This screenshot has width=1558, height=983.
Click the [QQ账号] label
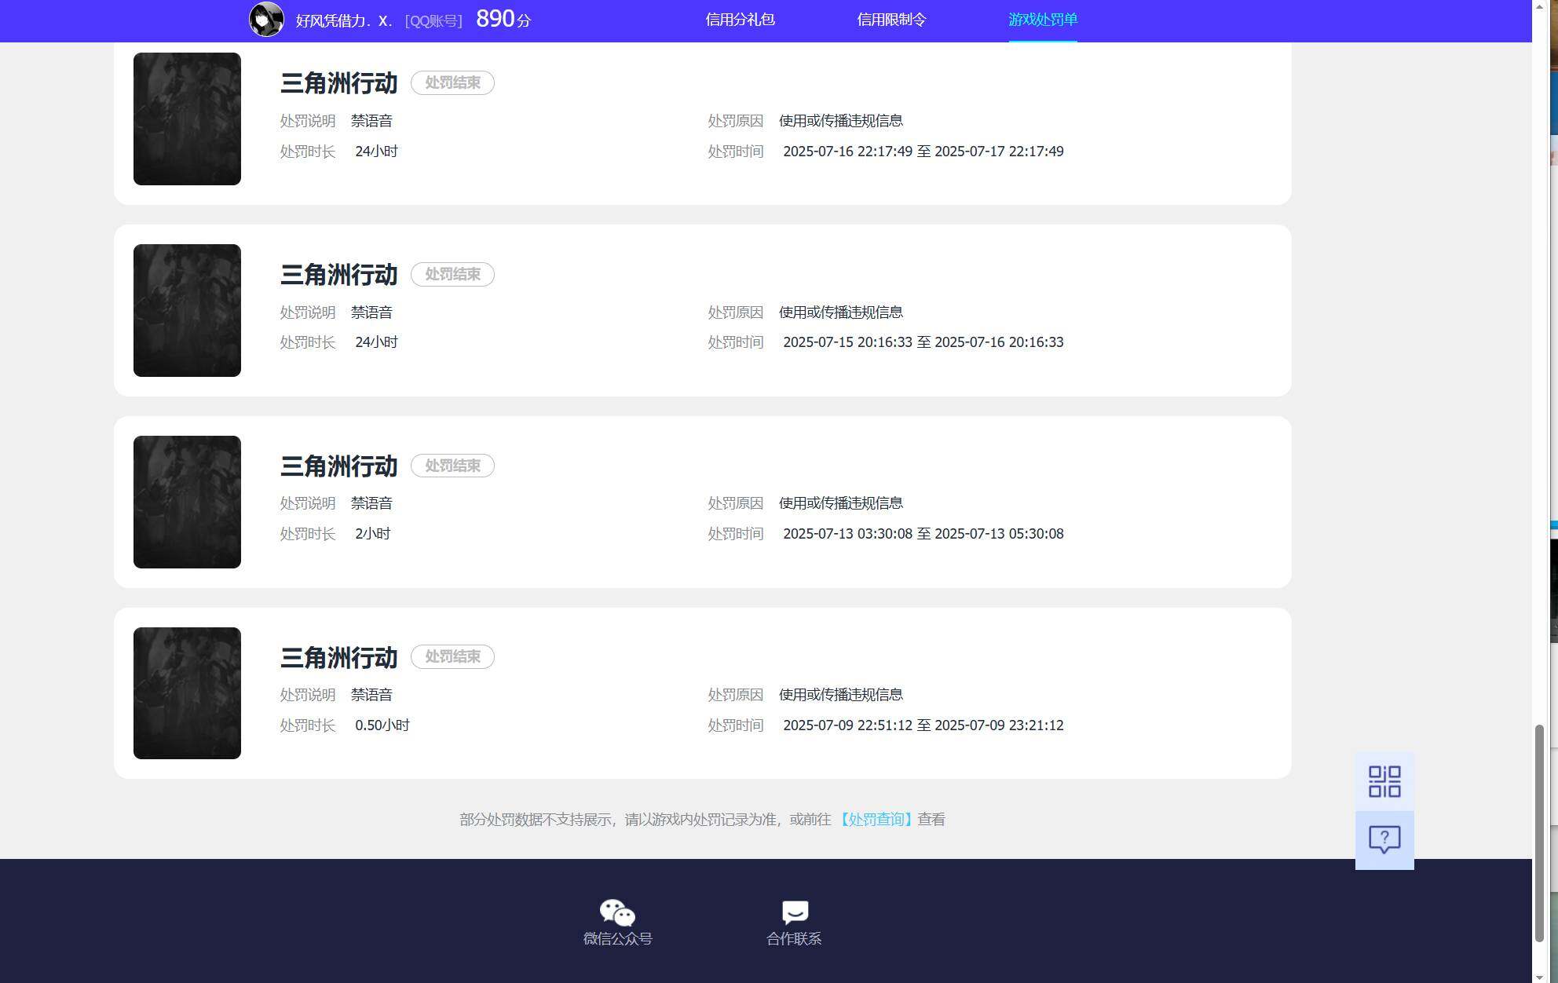click(433, 20)
